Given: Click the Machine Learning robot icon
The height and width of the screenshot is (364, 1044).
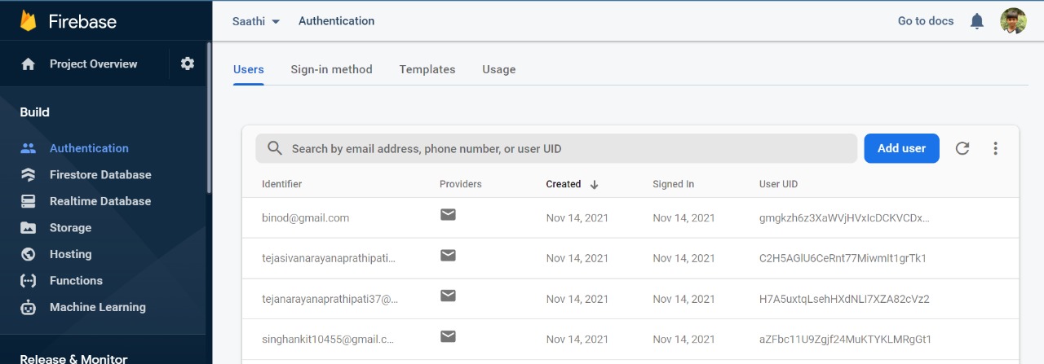Looking at the screenshot, I should [x=29, y=307].
